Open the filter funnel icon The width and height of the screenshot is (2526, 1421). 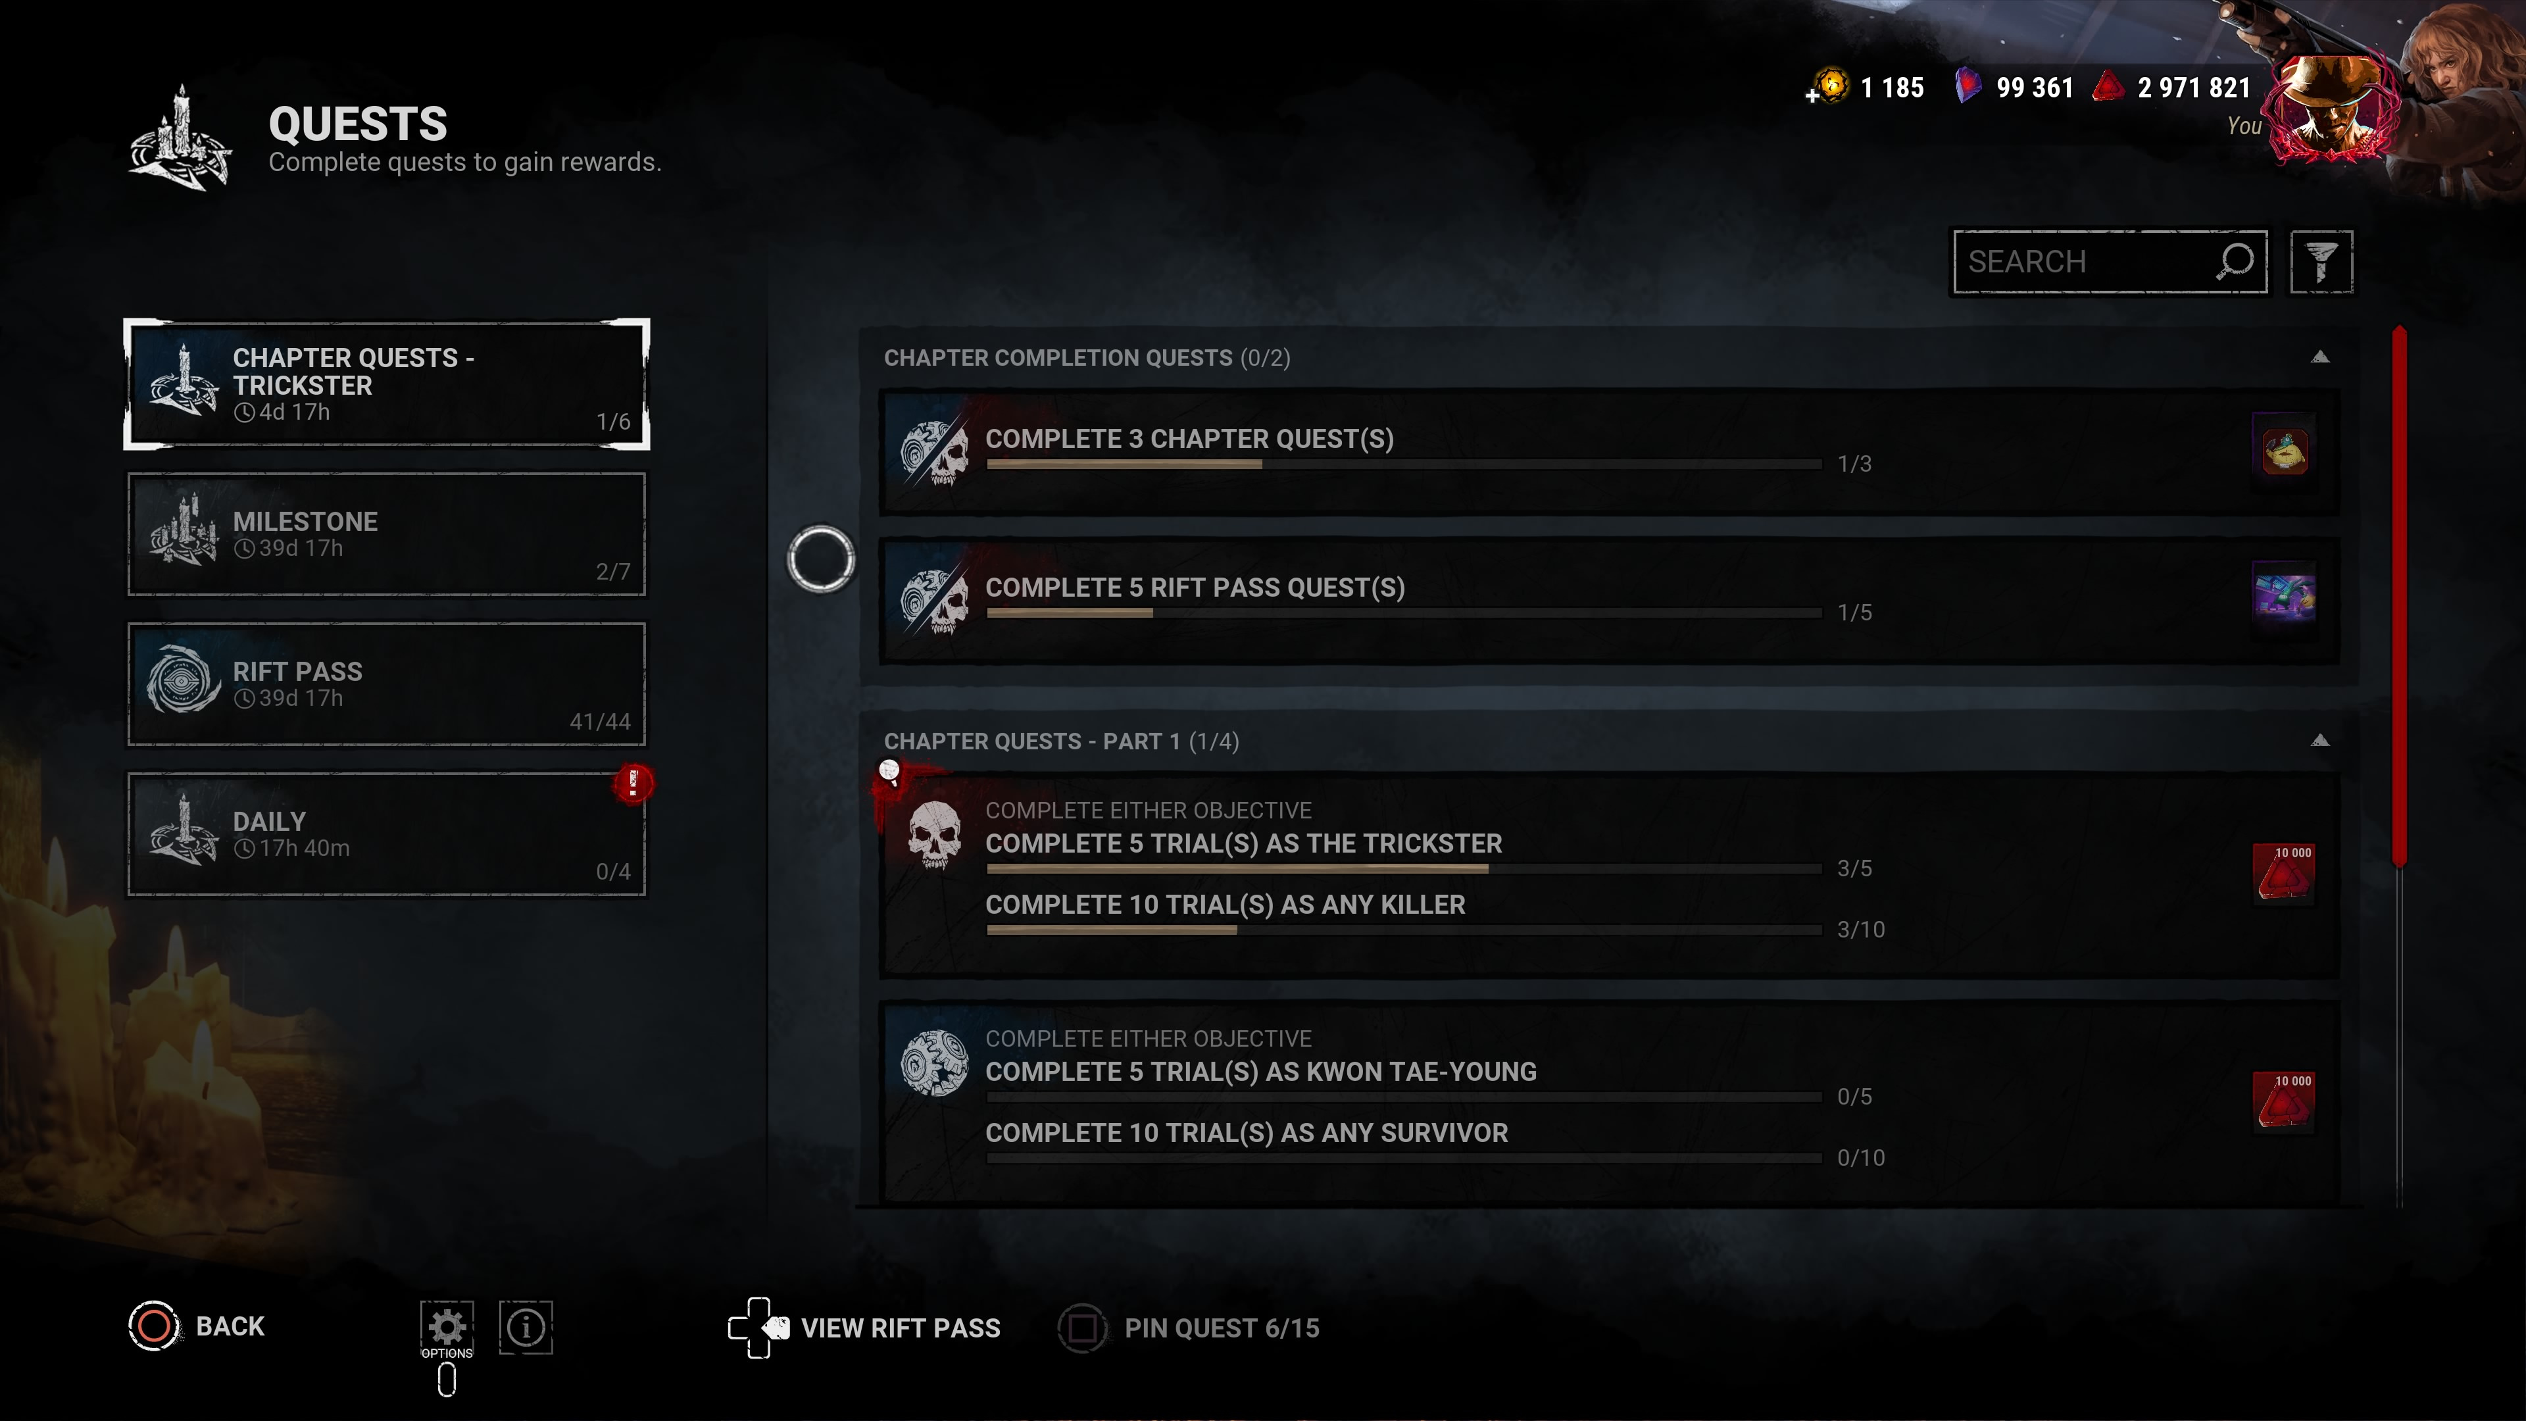(2320, 262)
